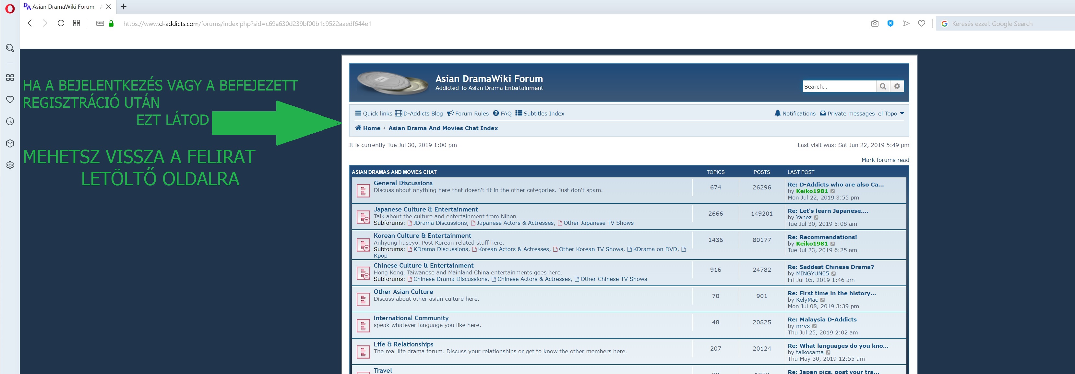Open sidebar extensions cube icon
The width and height of the screenshot is (1075, 374).
click(x=10, y=143)
